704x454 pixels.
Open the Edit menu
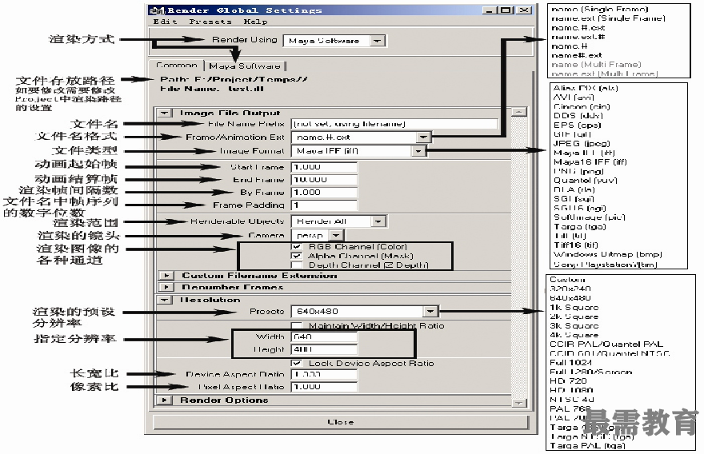coord(165,22)
